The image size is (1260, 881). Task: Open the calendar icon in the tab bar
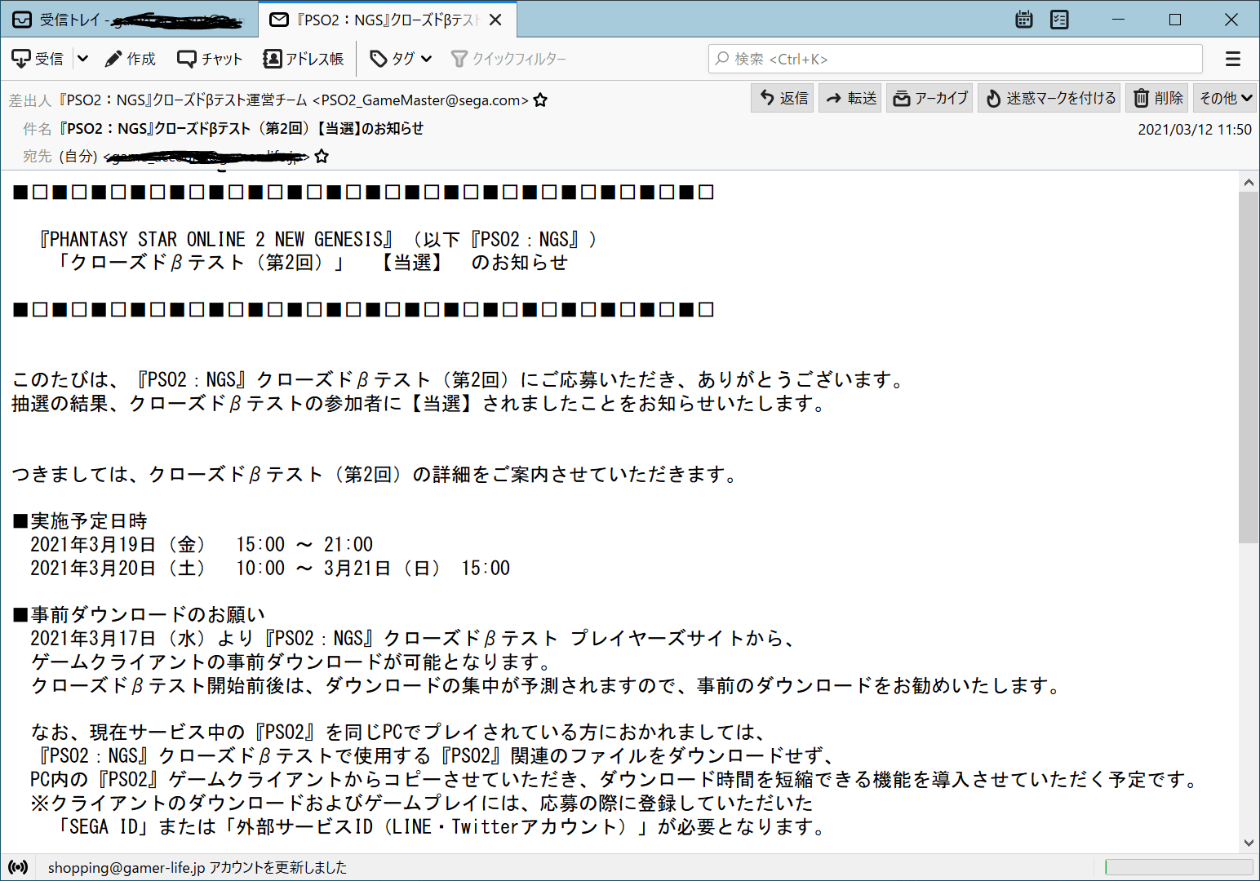coord(1024,20)
